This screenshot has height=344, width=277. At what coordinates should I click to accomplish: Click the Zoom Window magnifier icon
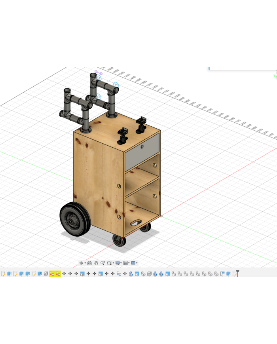click(x=109, y=263)
